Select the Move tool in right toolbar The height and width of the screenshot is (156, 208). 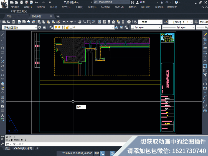point(205,57)
